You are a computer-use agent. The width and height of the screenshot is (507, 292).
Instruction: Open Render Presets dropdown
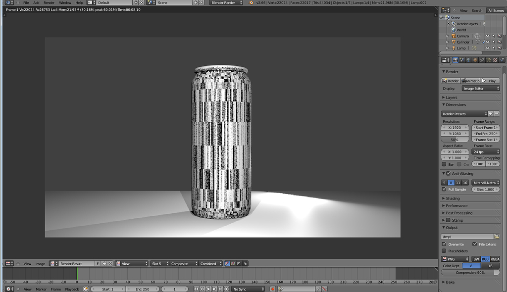click(464, 114)
